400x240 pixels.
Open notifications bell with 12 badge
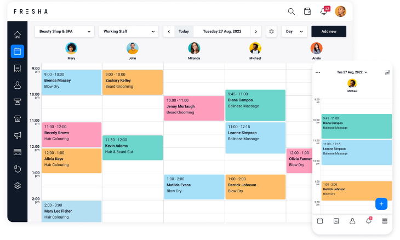[x=325, y=11]
